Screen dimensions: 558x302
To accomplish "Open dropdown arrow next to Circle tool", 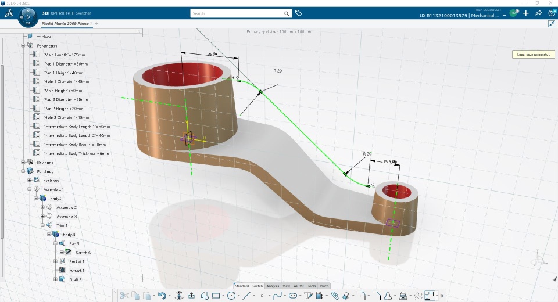I will 238,296.
